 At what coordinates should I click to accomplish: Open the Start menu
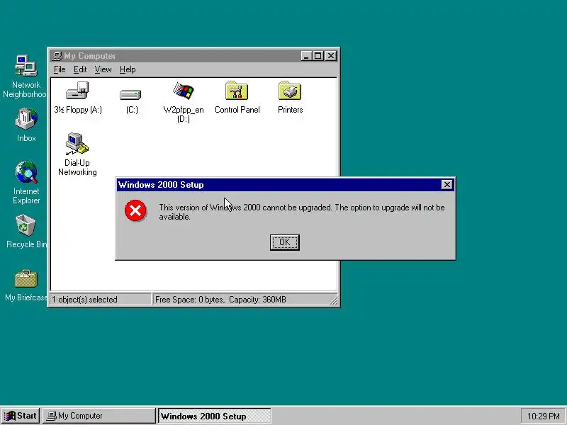(21, 416)
